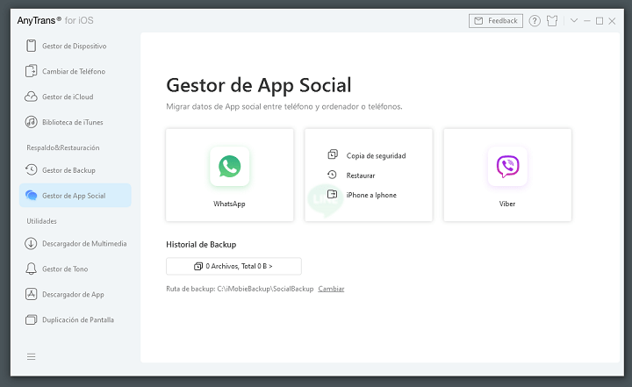
Task: Click the iPhone transfer icon
Action: [332, 194]
